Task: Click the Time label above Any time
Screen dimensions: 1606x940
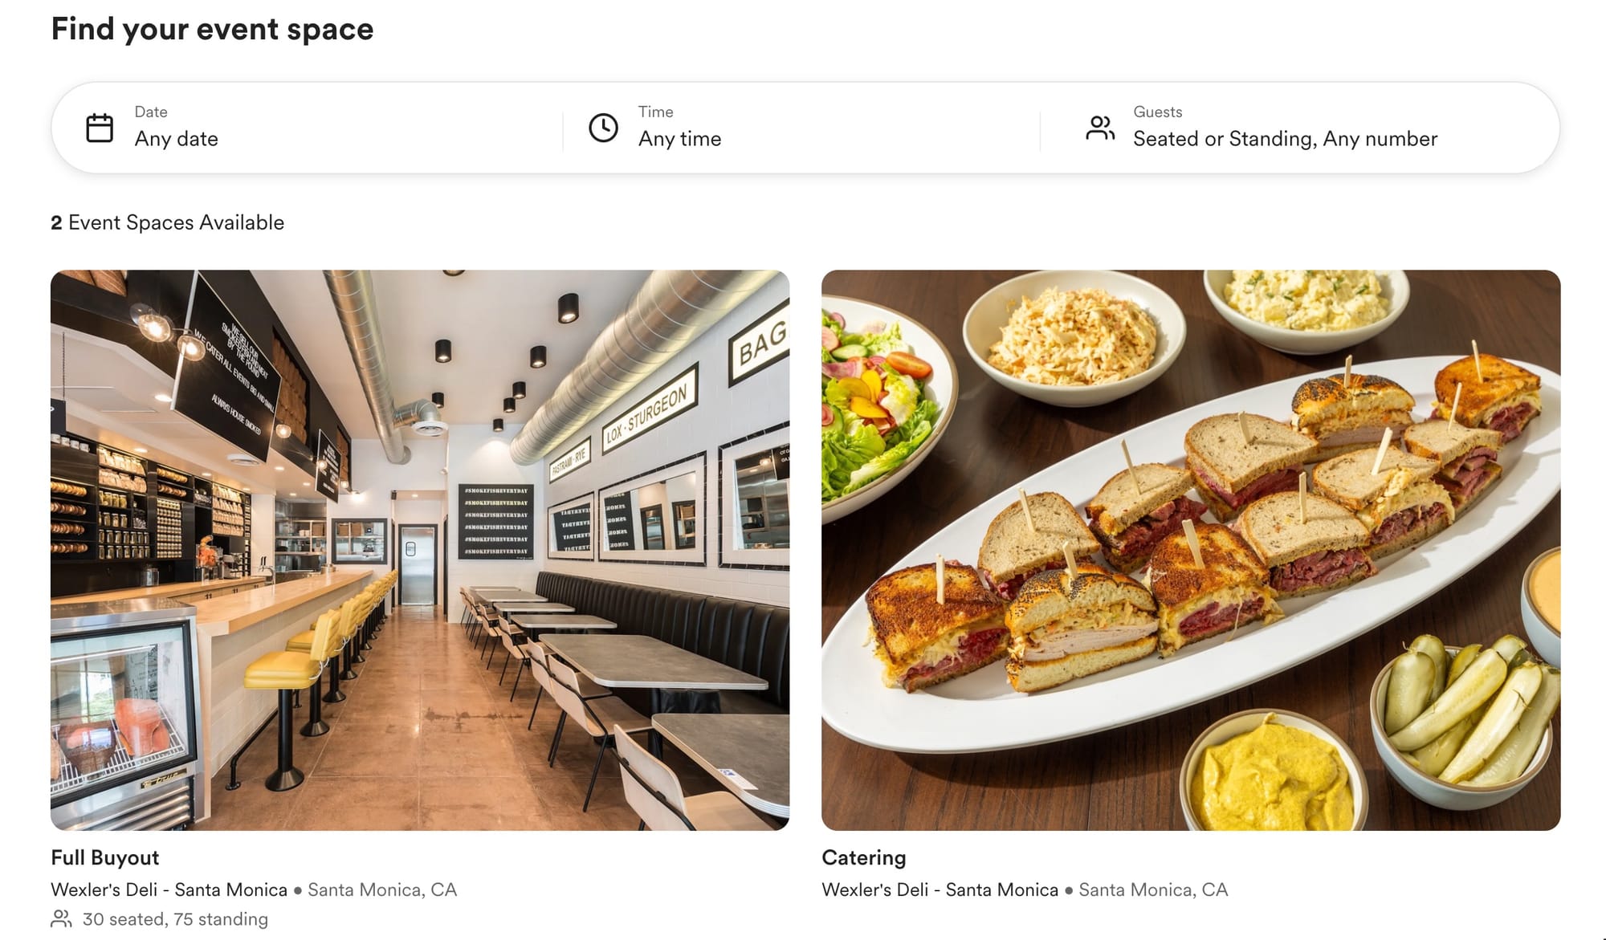Action: point(655,112)
